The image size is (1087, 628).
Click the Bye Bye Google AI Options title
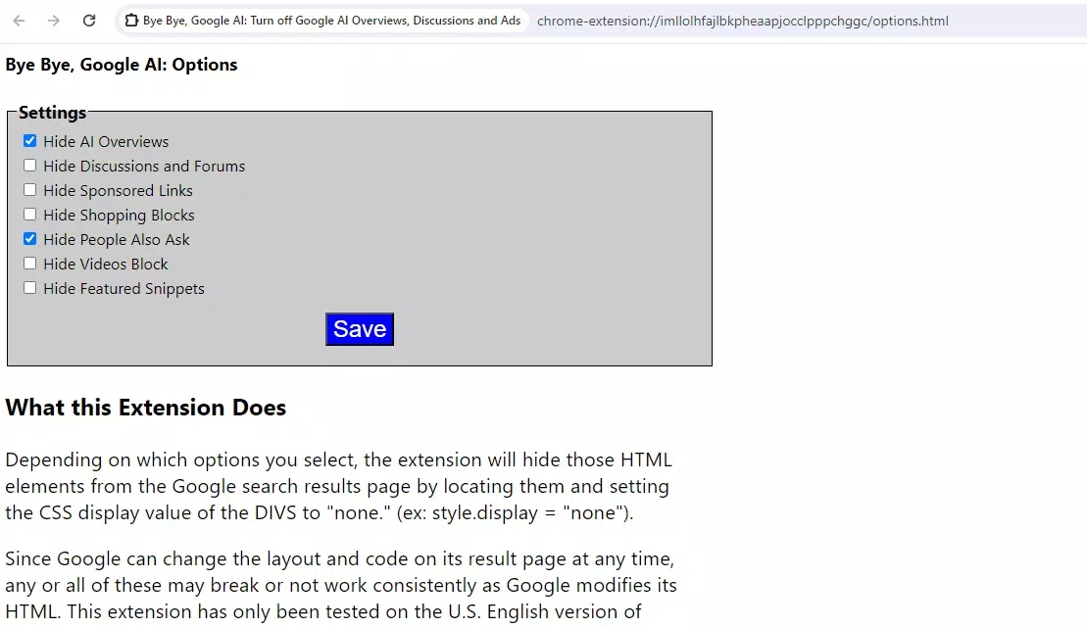click(121, 65)
